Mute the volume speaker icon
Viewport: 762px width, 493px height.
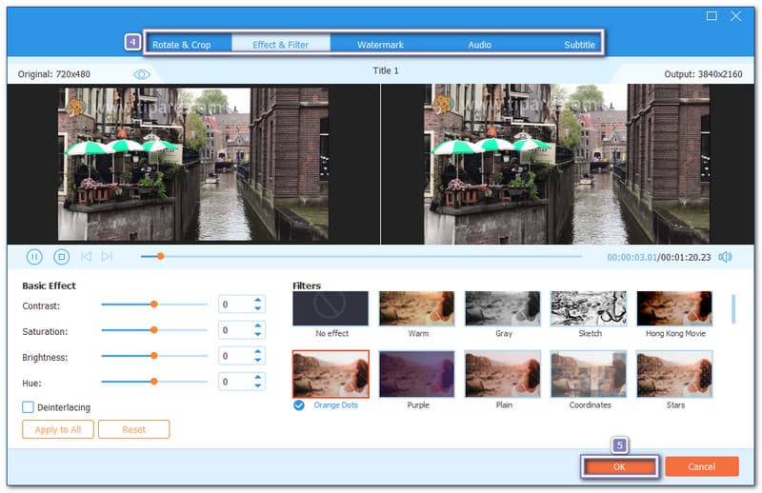(726, 256)
